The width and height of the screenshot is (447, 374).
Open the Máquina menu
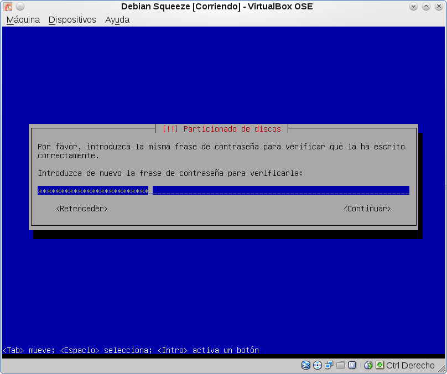coord(23,20)
